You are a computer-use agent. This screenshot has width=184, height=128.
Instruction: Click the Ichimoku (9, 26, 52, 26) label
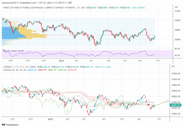click(x=15, y=70)
